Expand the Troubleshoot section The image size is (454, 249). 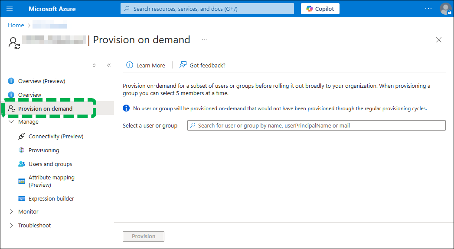pyautogui.click(x=12, y=226)
